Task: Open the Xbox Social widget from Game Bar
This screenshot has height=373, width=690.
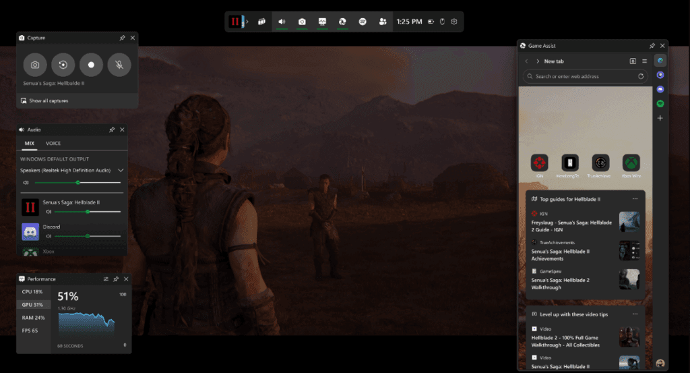Action: click(x=383, y=22)
